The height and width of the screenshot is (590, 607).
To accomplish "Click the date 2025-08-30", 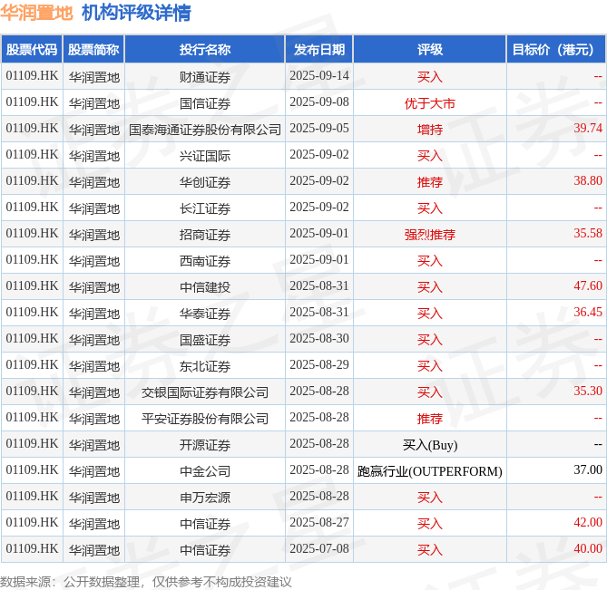I will point(319,338).
